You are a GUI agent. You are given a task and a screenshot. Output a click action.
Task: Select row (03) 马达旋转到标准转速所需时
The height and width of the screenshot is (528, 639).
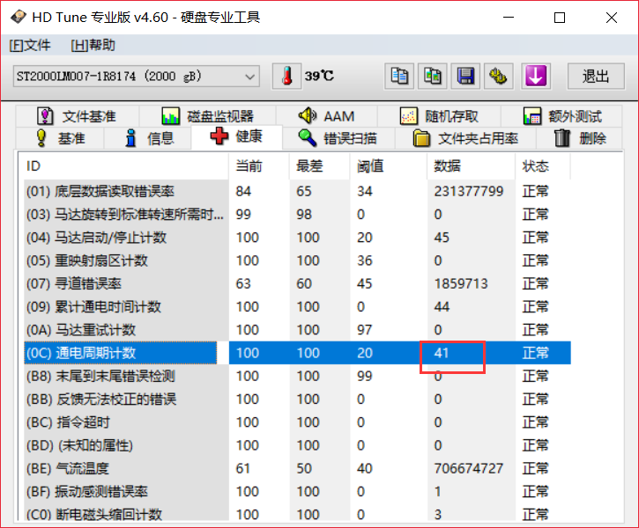coord(298,215)
